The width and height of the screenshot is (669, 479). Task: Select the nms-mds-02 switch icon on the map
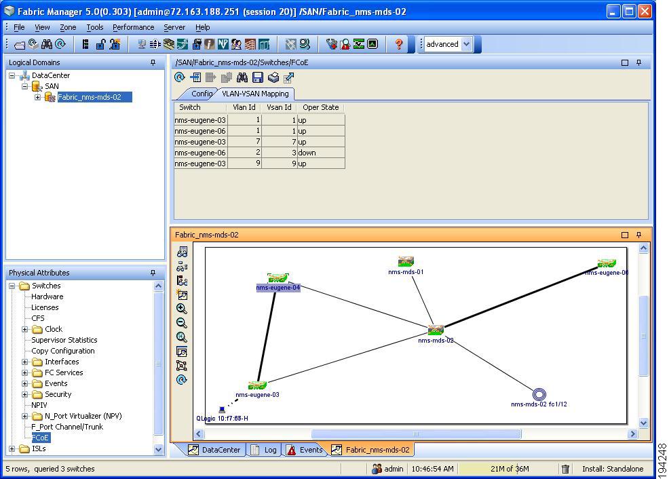pyautogui.click(x=436, y=330)
